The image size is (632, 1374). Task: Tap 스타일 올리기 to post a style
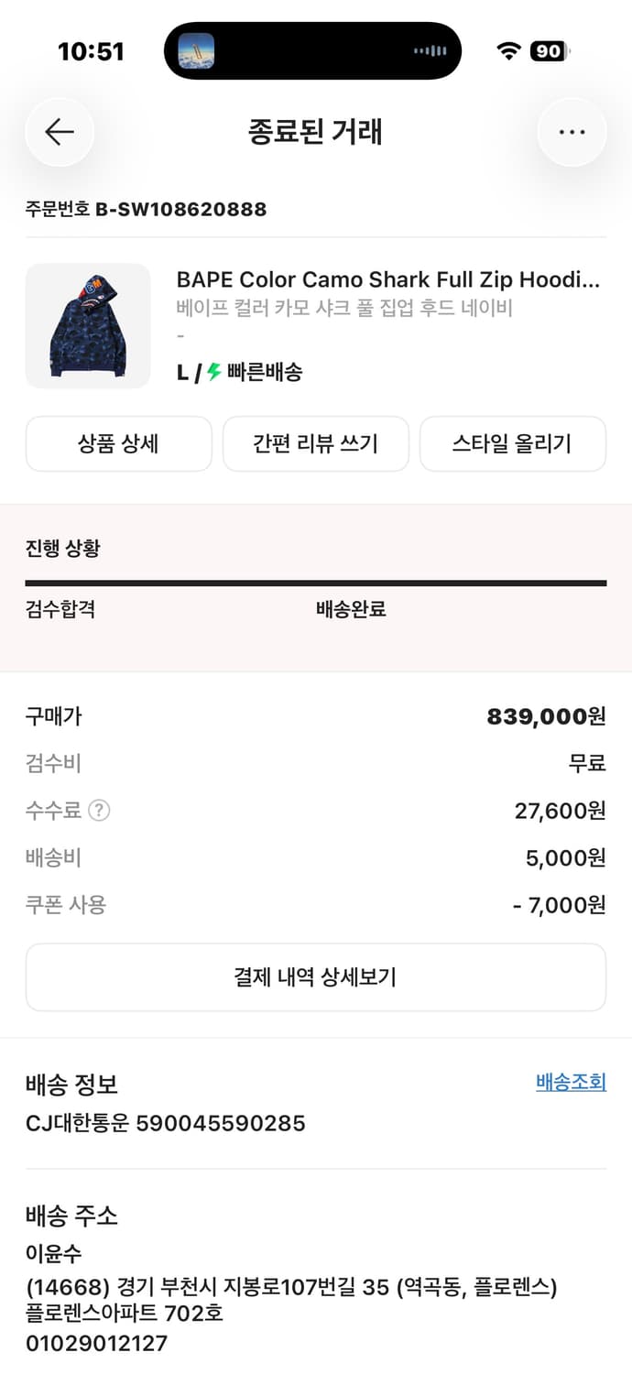pyautogui.click(x=512, y=443)
